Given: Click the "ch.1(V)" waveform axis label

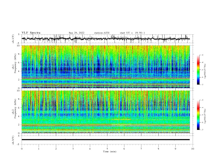Looking at the screenshot, I should coord(13,39).
